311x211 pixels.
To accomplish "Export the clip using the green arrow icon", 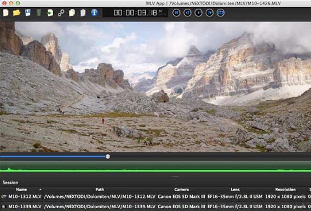I will click(x=50, y=13).
